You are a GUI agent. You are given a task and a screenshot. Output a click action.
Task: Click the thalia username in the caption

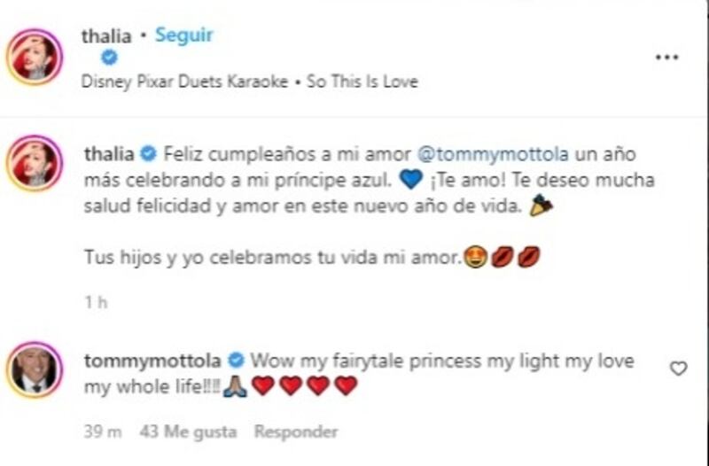(109, 153)
